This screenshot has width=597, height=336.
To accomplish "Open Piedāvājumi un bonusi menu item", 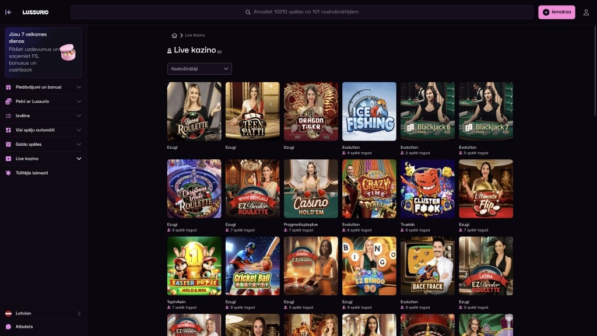I will 43,87.
